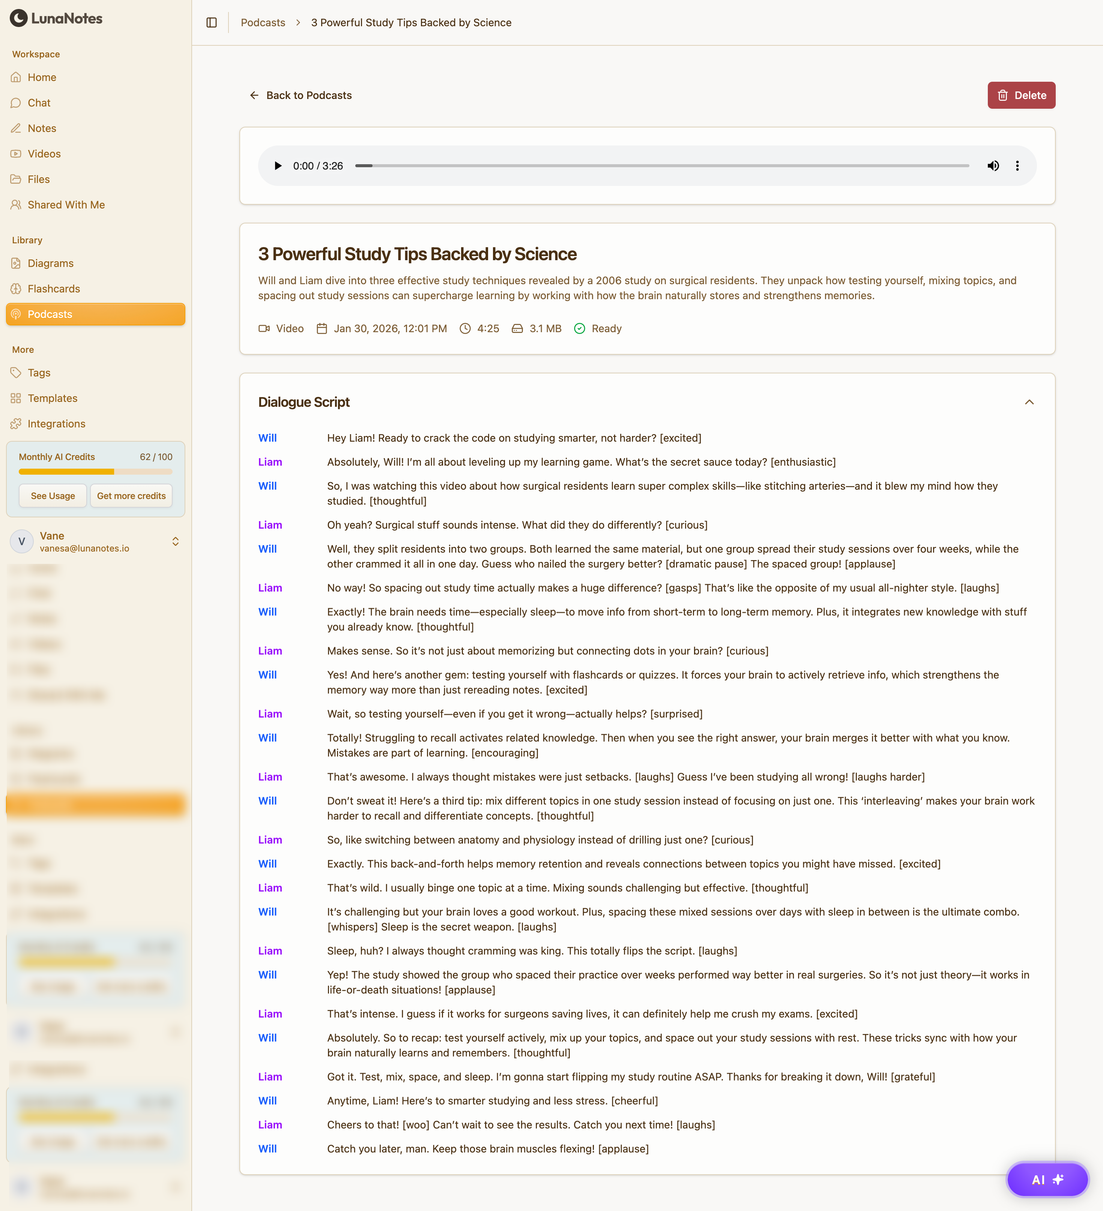
Task: Expand the Vane account switcher
Action: pyautogui.click(x=176, y=541)
